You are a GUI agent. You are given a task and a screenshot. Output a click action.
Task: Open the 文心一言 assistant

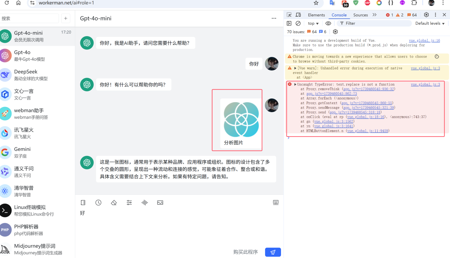click(37, 94)
